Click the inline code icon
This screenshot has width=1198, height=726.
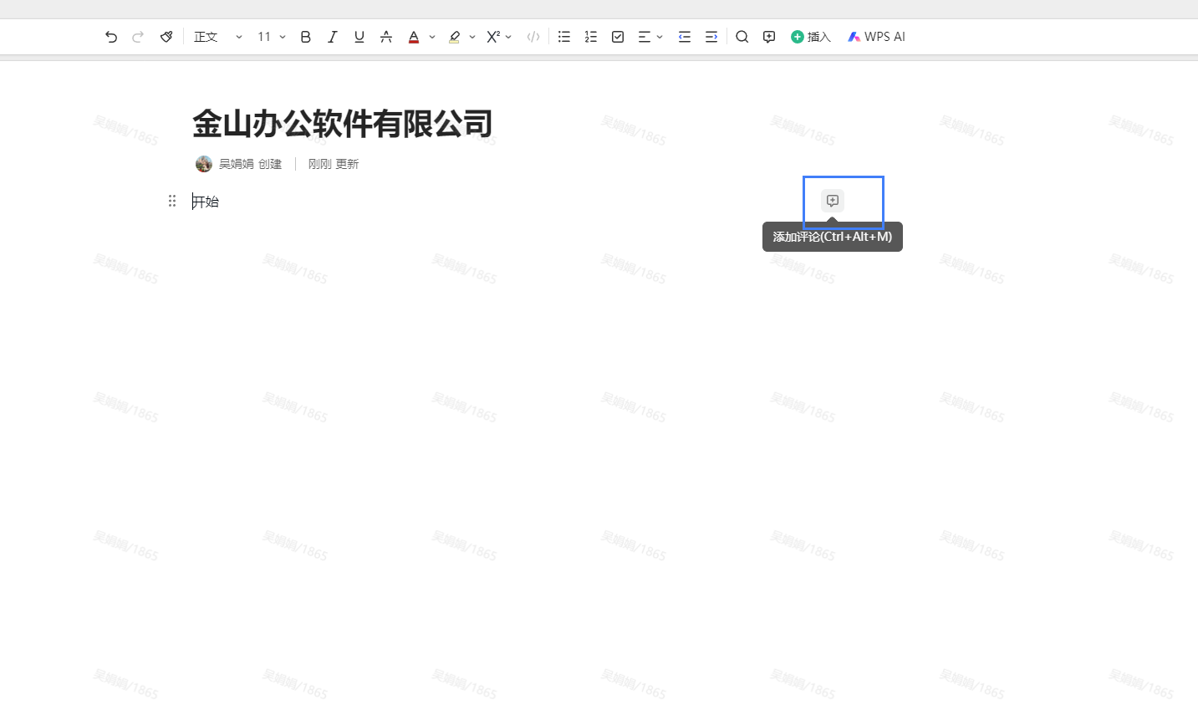[x=533, y=37]
